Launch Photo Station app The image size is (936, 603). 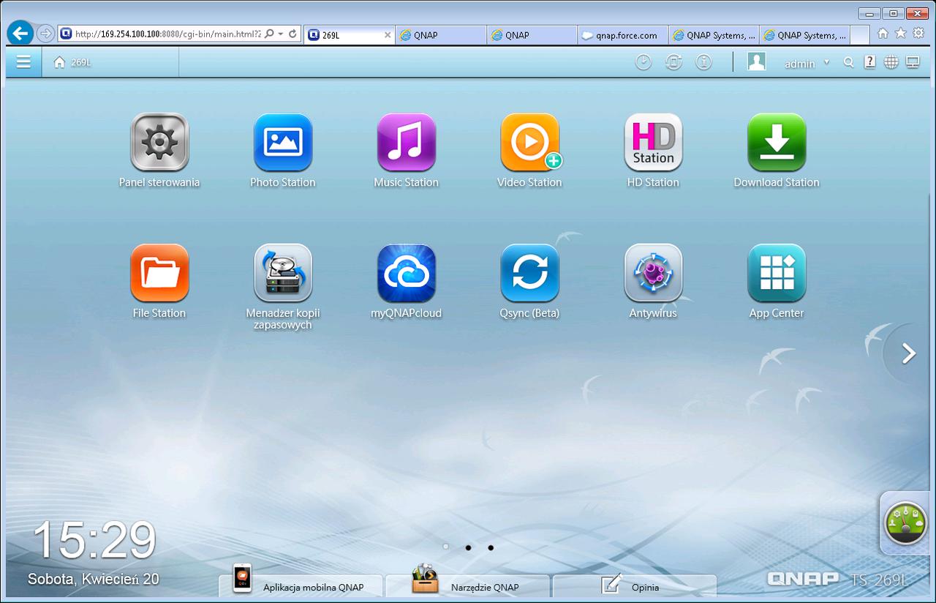pyautogui.click(x=283, y=142)
